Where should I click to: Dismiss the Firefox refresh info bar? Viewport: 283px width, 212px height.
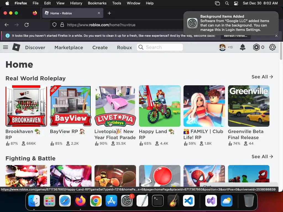coord(276,36)
